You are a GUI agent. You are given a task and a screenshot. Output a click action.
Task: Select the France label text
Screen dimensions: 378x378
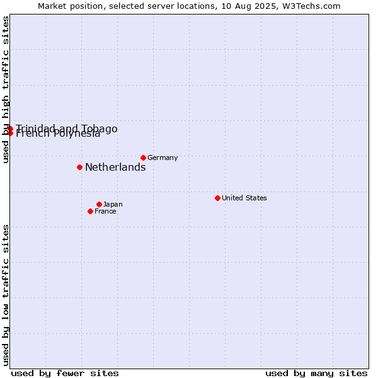[x=105, y=212]
